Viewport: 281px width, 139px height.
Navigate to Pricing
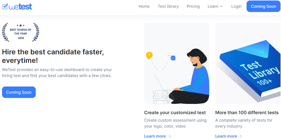click(193, 6)
